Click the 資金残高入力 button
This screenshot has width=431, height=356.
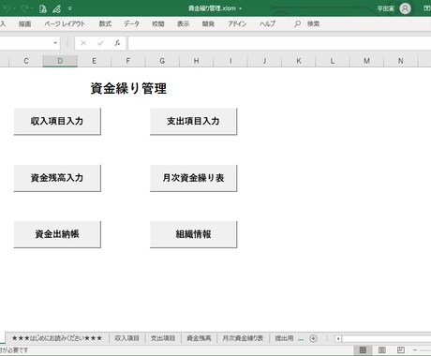(x=57, y=178)
